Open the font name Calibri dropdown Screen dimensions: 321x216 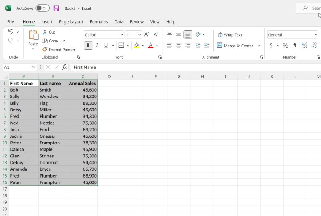coord(121,35)
